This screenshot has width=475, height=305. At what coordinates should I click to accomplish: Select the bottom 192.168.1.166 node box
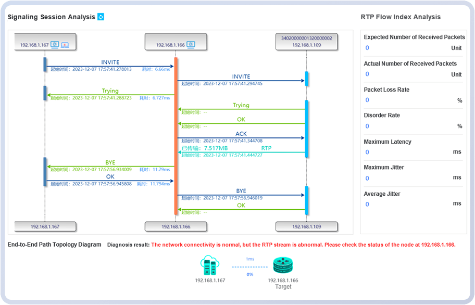pos(176,226)
